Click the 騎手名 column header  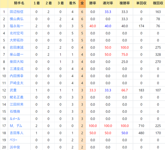(x=19, y=3)
